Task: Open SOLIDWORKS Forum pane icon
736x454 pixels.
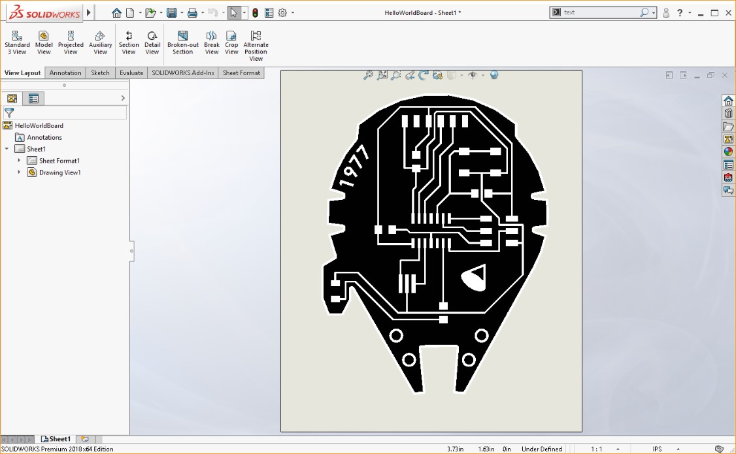Action: tap(728, 190)
